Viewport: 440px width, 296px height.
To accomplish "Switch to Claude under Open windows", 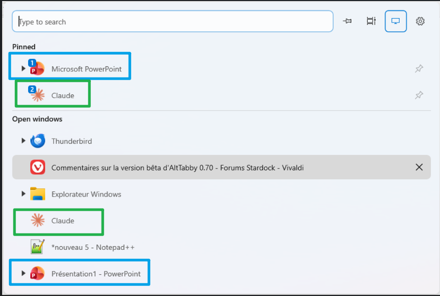I will click(x=63, y=221).
